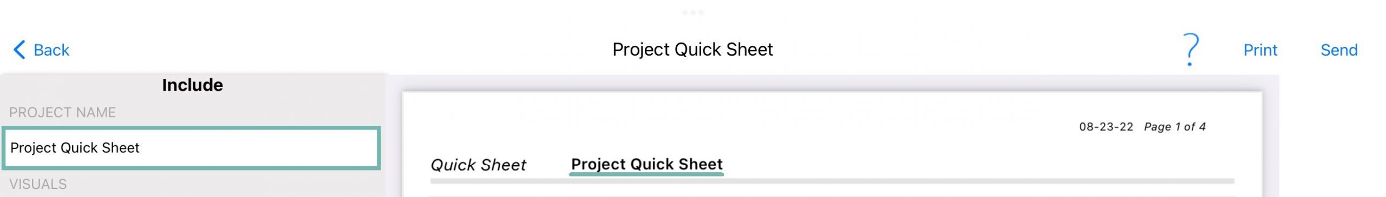Select the underlined Project Quick Sheet preview title
The image size is (1386, 197).
[647, 164]
